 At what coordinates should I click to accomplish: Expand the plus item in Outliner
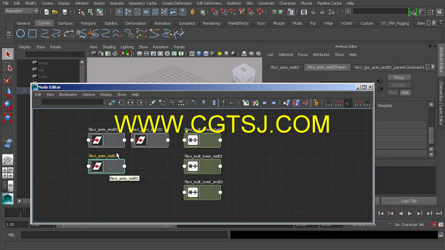24,91
